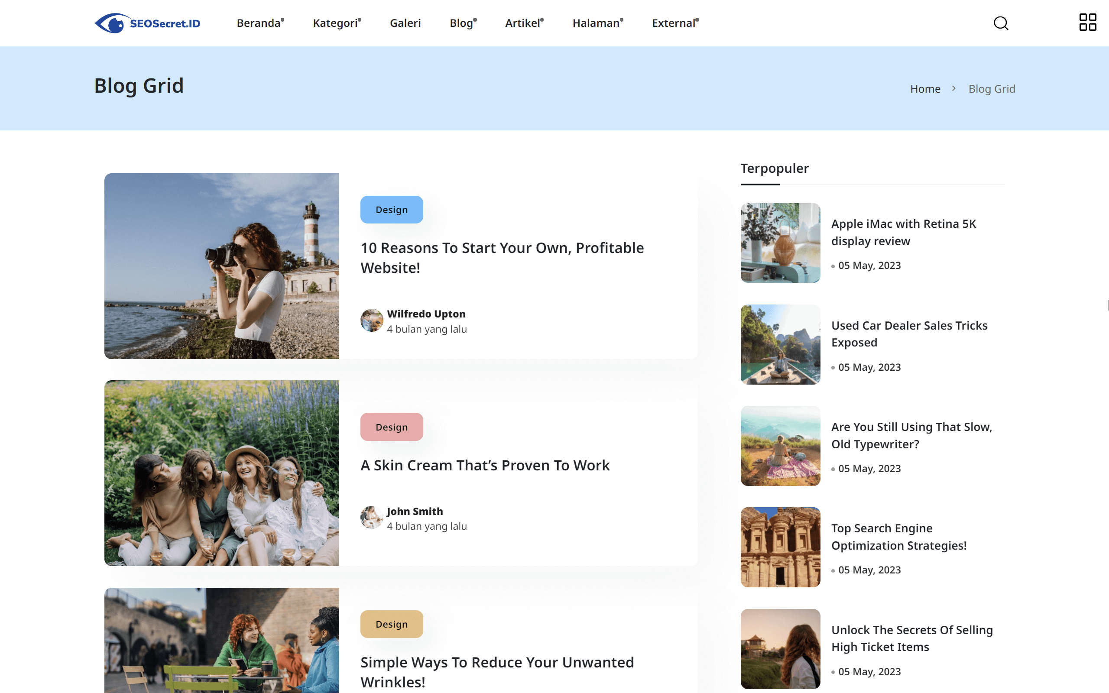
Task: Open the Artikel menu
Action: 523,23
